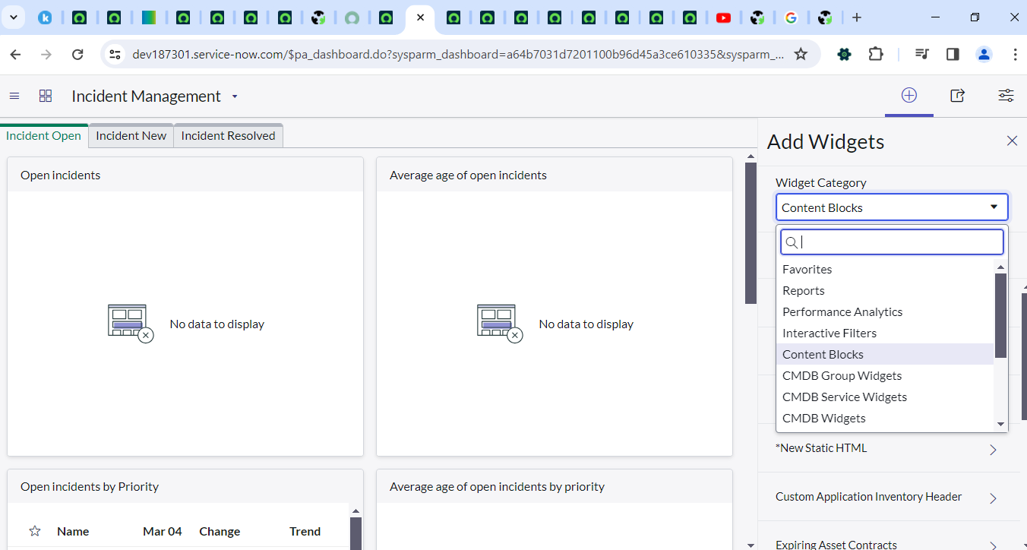Click Average age of open incidents title

(468, 175)
